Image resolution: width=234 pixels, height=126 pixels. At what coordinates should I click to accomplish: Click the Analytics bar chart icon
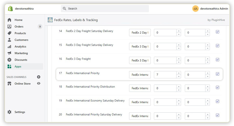[10, 47]
